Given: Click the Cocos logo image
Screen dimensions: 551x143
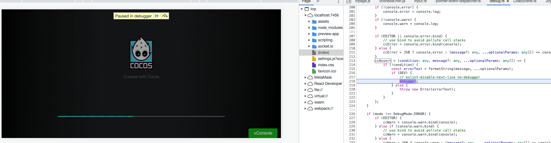Looking at the screenshot, I should coord(141,53).
